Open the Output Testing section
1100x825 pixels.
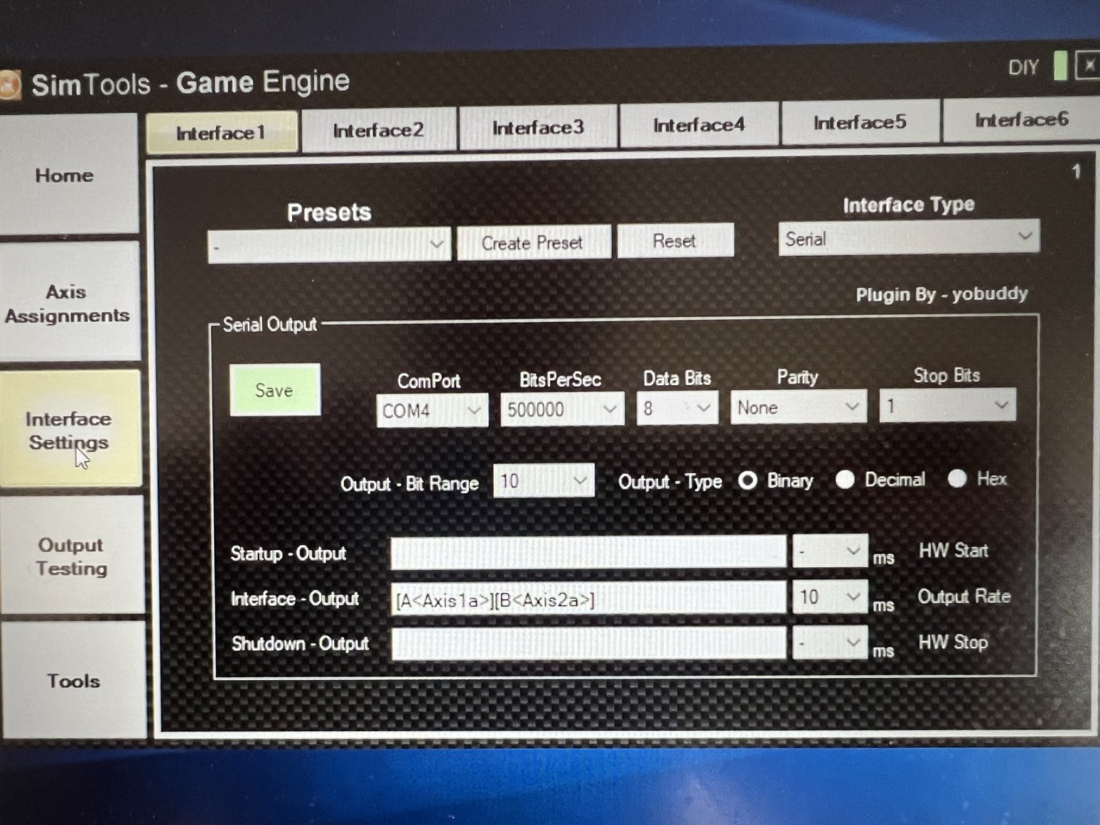pyautogui.click(x=71, y=555)
